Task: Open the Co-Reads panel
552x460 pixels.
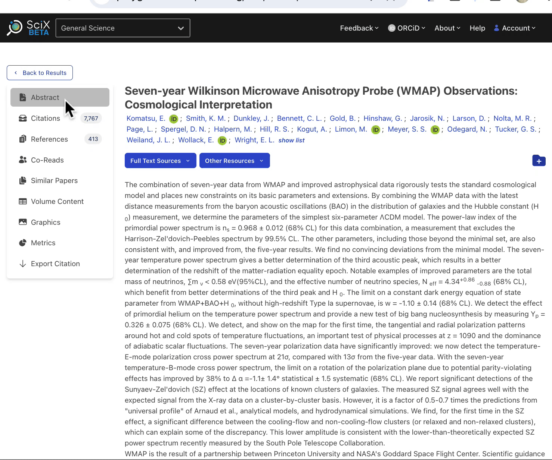Action: (47, 160)
